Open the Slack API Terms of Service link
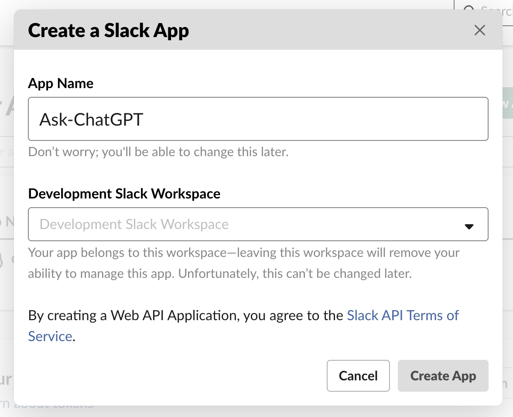The height and width of the screenshot is (417, 513). (x=402, y=315)
